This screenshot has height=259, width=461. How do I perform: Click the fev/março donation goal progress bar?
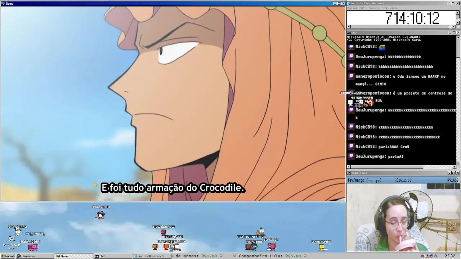pyautogui.click(x=403, y=180)
